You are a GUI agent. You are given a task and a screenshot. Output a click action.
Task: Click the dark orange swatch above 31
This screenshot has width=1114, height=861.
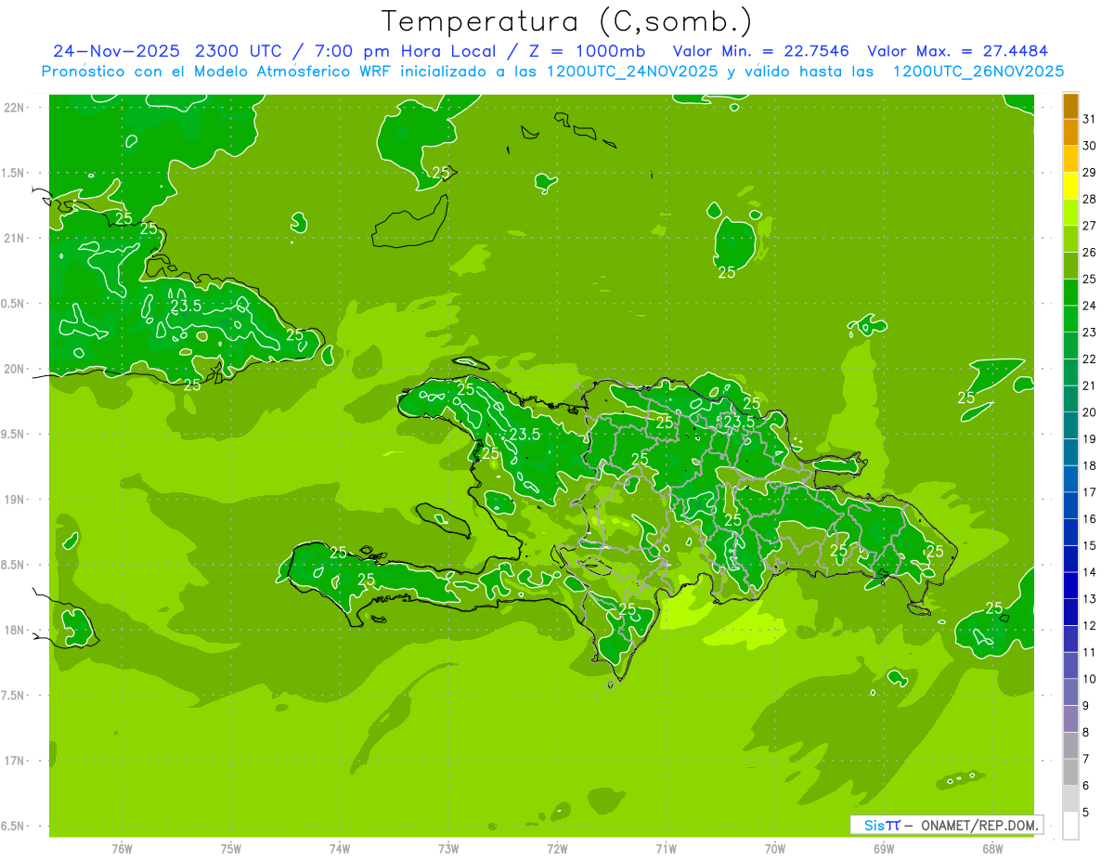point(1070,106)
